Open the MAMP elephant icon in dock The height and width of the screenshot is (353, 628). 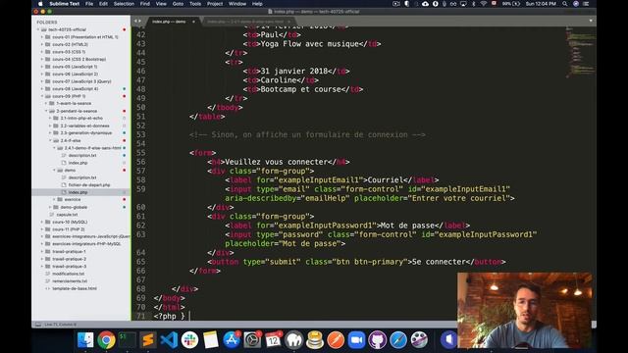click(x=294, y=340)
